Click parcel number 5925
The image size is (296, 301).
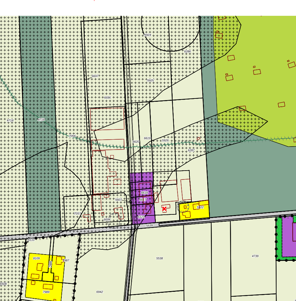pos(150,80)
